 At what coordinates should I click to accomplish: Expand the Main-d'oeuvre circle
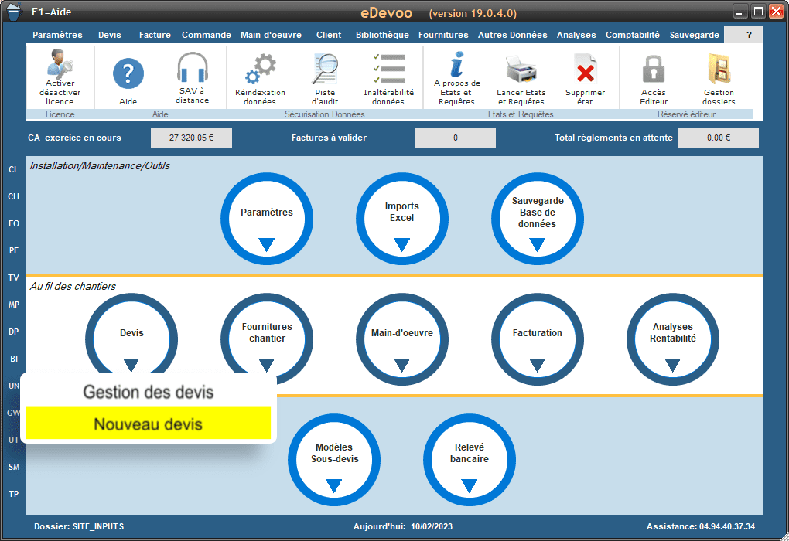click(x=402, y=339)
